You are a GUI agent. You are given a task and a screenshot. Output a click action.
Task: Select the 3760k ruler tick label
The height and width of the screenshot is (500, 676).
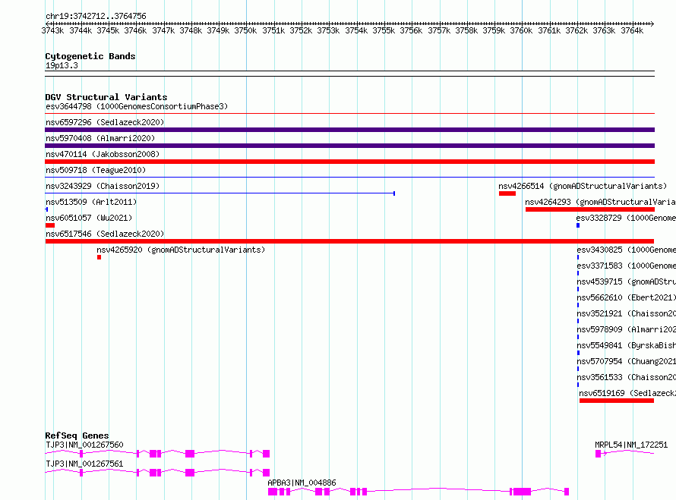click(521, 30)
